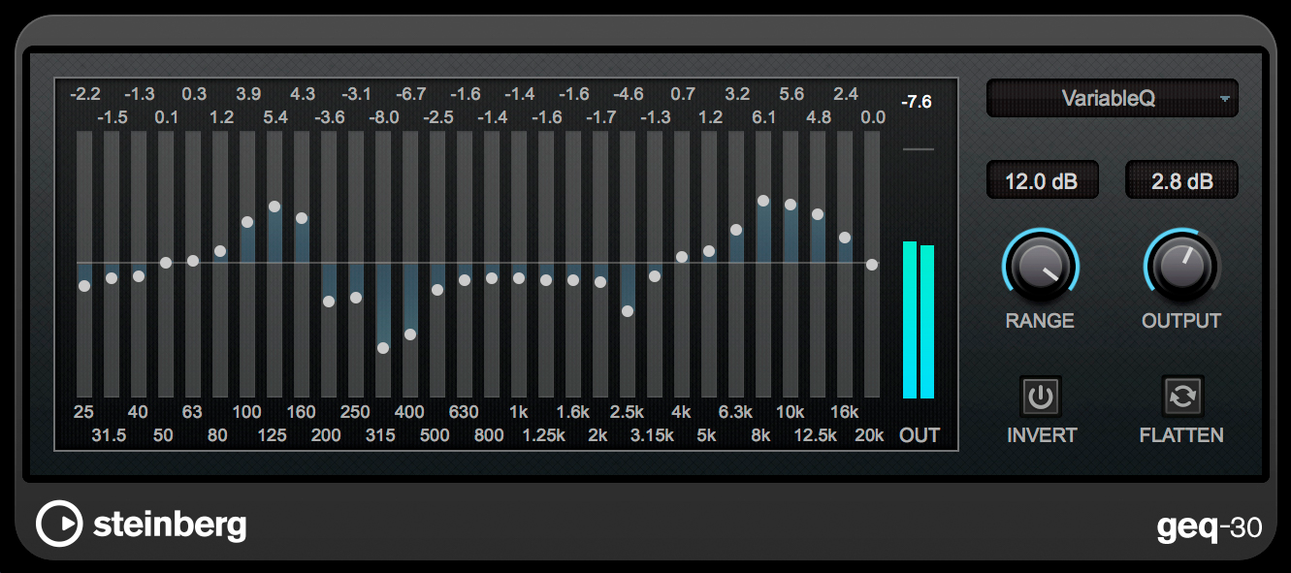Click the 200 Hz band slider handle
The width and height of the screenshot is (1291, 573).
tap(329, 302)
